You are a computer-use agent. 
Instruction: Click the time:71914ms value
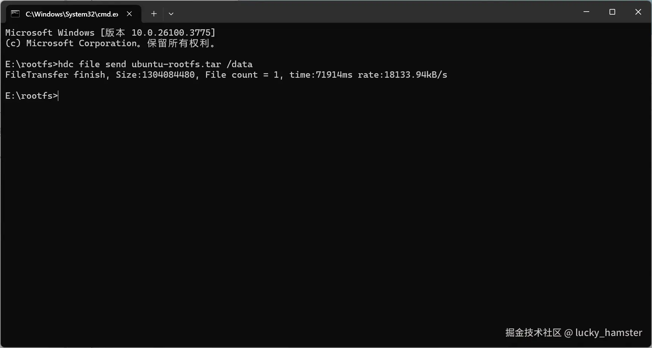tap(321, 75)
